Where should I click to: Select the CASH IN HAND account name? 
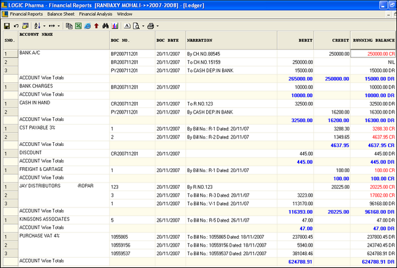coord(35,103)
